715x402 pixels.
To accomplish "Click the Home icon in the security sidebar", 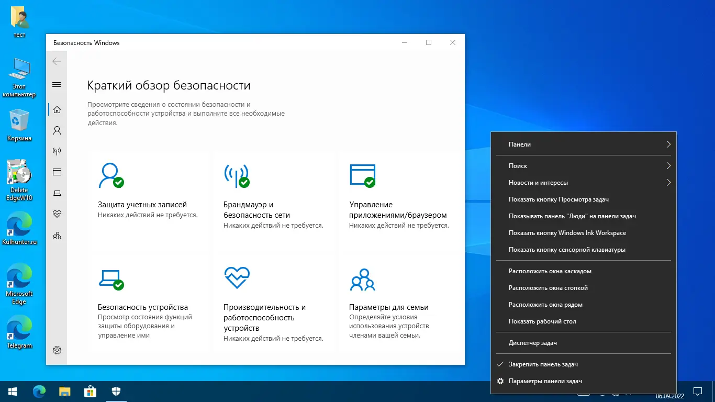I will point(57,109).
